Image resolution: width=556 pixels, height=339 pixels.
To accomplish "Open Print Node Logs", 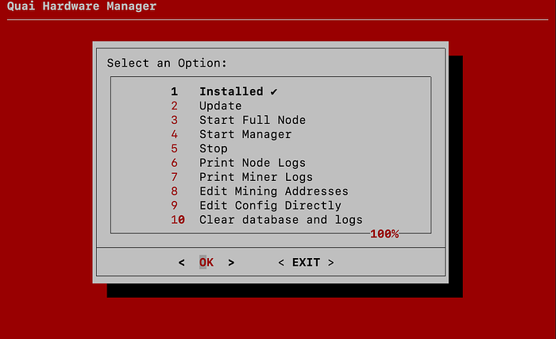I will pyautogui.click(x=238, y=163).
